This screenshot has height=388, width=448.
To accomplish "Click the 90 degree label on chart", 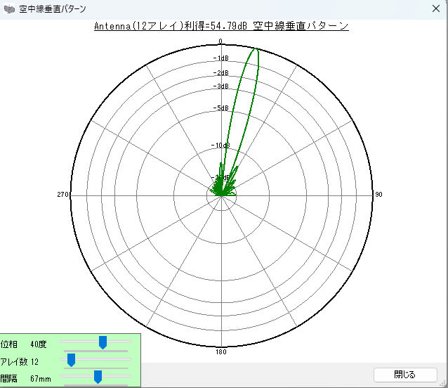I will [378, 195].
